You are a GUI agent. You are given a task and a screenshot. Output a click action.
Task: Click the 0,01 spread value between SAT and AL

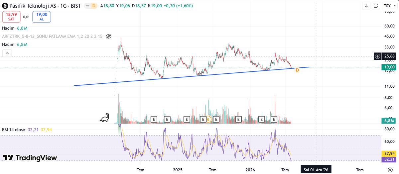coord(26,17)
